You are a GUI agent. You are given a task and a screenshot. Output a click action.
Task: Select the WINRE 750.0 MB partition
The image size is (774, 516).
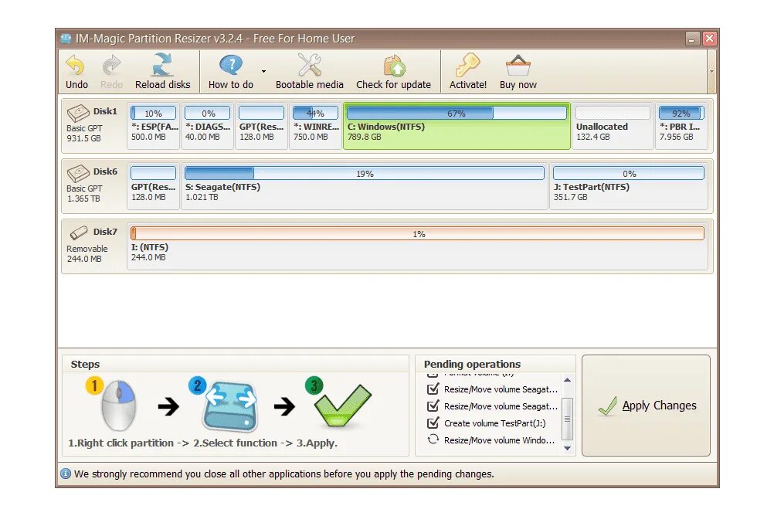tap(315, 126)
